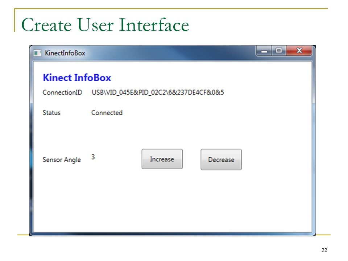Click the KinectInfoBox title bar text
Image resolution: width=348 pixels, height=261 pixels.
pyautogui.click(x=65, y=53)
